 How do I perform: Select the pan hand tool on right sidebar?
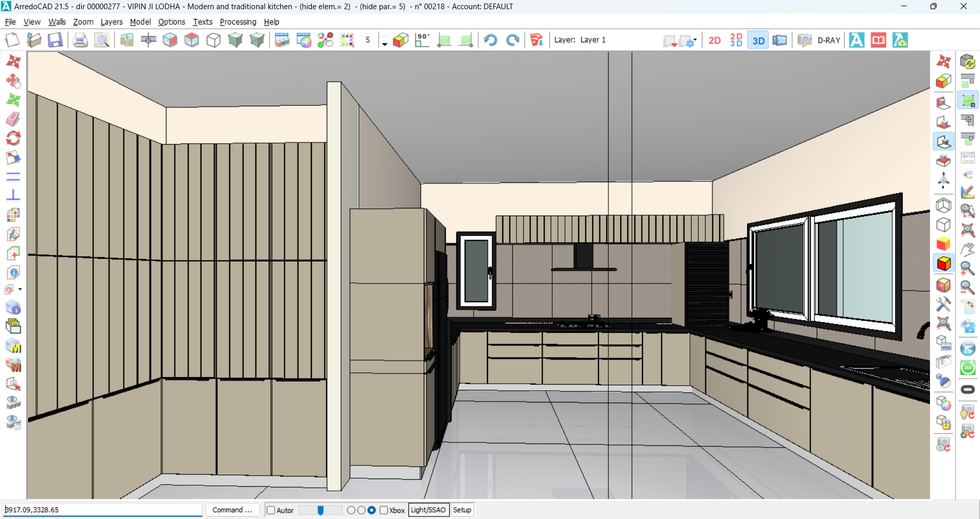[968, 250]
